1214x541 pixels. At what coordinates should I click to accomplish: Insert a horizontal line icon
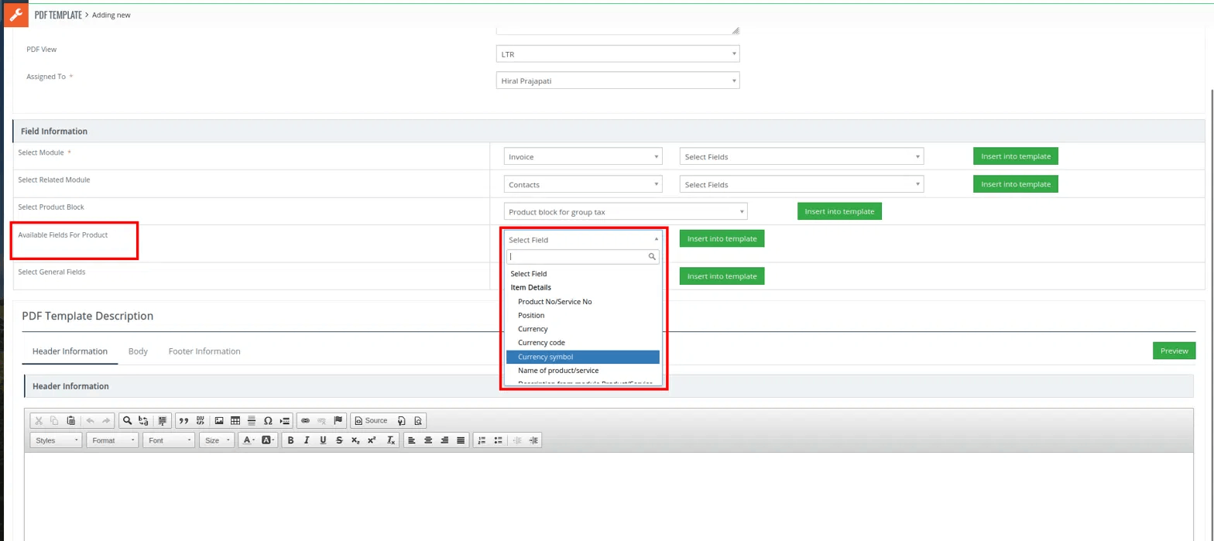pyautogui.click(x=252, y=421)
